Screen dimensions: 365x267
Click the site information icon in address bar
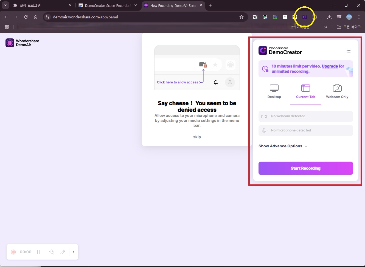pos(47,17)
